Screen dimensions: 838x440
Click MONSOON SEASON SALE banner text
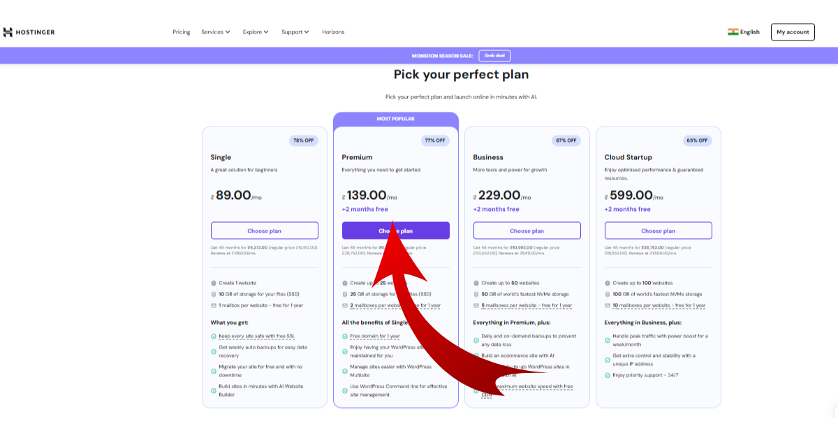443,56
